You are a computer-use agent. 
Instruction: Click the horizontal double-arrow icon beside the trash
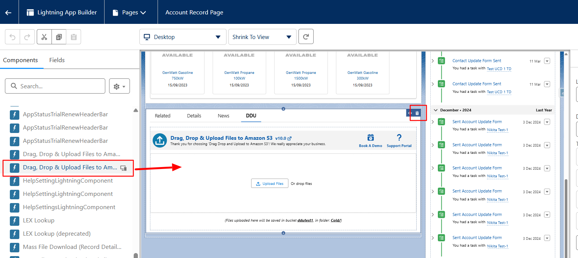coord(410,113)
